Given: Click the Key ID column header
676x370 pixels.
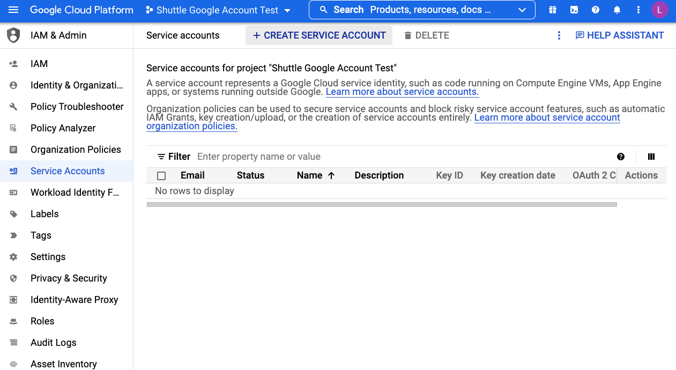Looking at the screenshot, I should point(450,175).
